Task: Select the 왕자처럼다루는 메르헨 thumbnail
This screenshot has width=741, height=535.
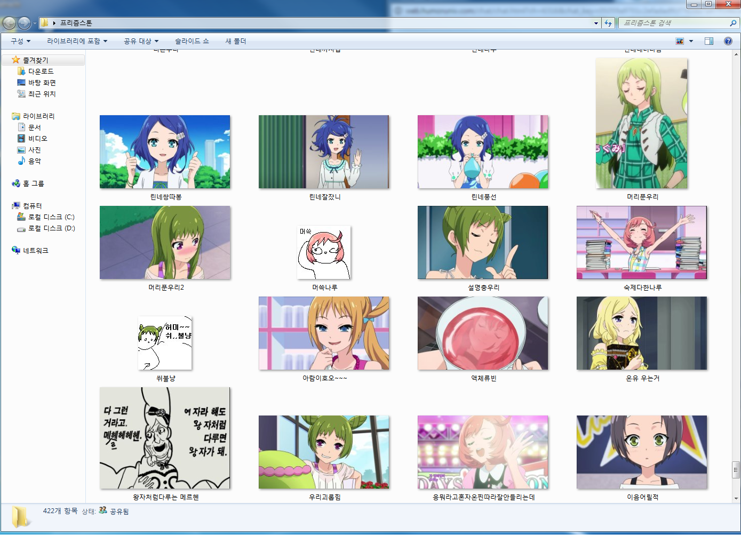Action: (165, 438)
